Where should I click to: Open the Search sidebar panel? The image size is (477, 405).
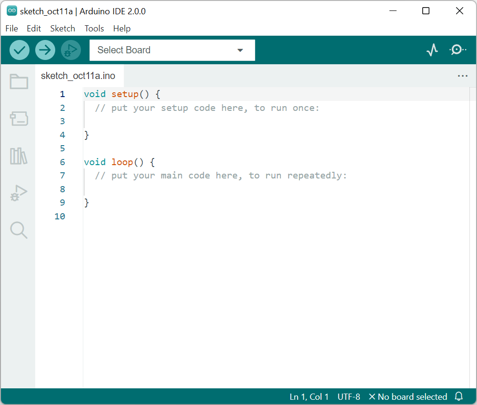[19, 230]
